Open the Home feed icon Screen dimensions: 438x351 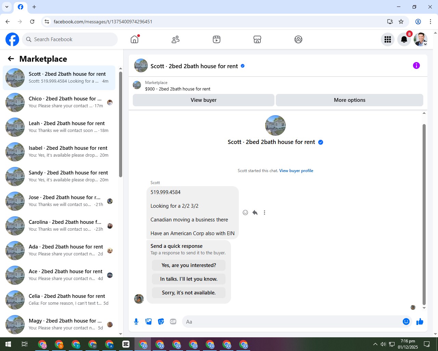[134, 39]
